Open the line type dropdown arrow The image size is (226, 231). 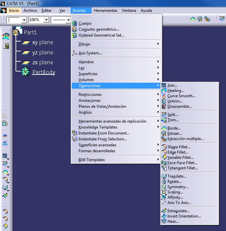point(68,20)
